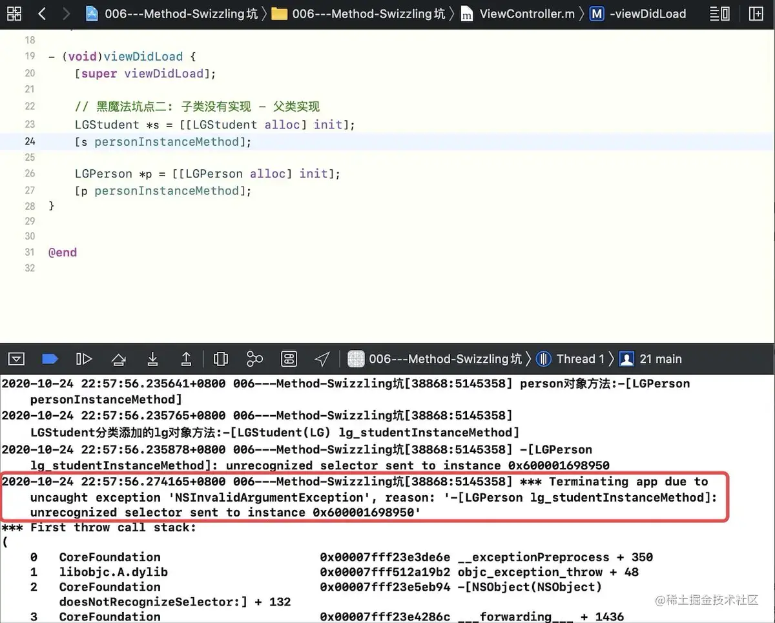Open the '21 main' stack frame menu
Screen dimensions: 775x623
click(661, 359)
